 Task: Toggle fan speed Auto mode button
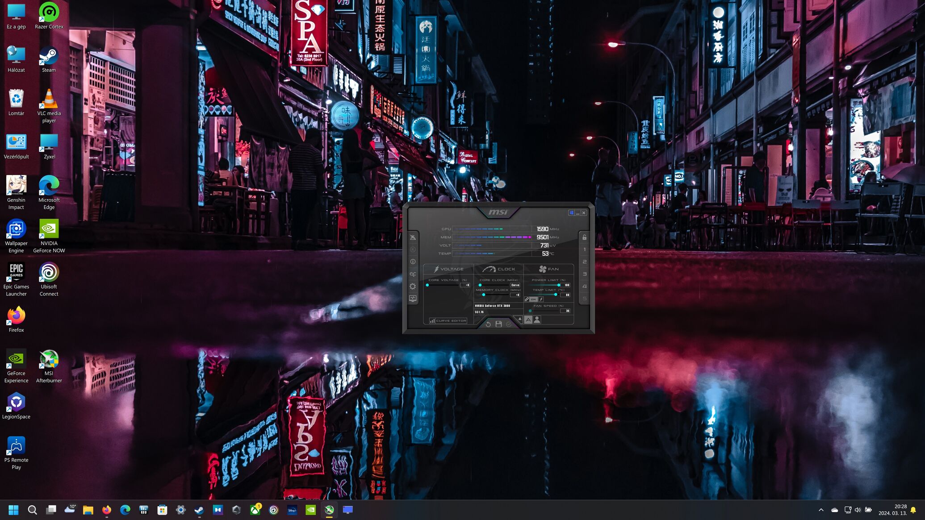pos(528,320)
